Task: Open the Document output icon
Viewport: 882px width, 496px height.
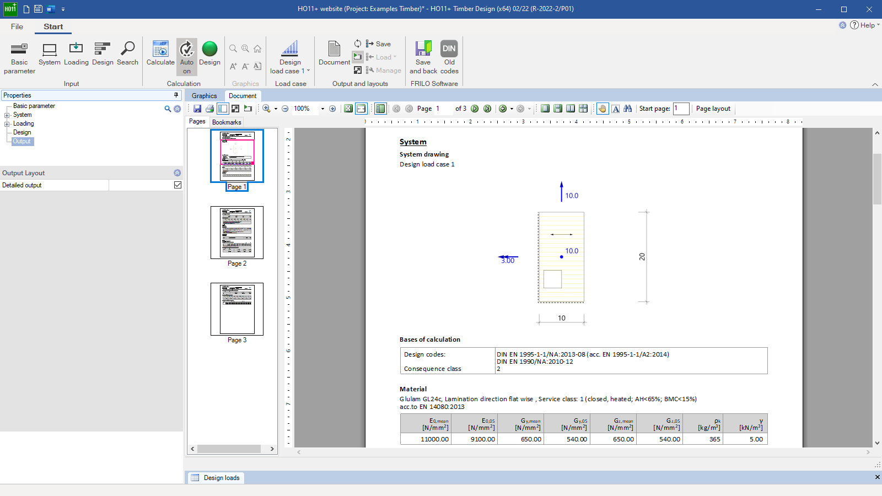Action: [334, 54]
